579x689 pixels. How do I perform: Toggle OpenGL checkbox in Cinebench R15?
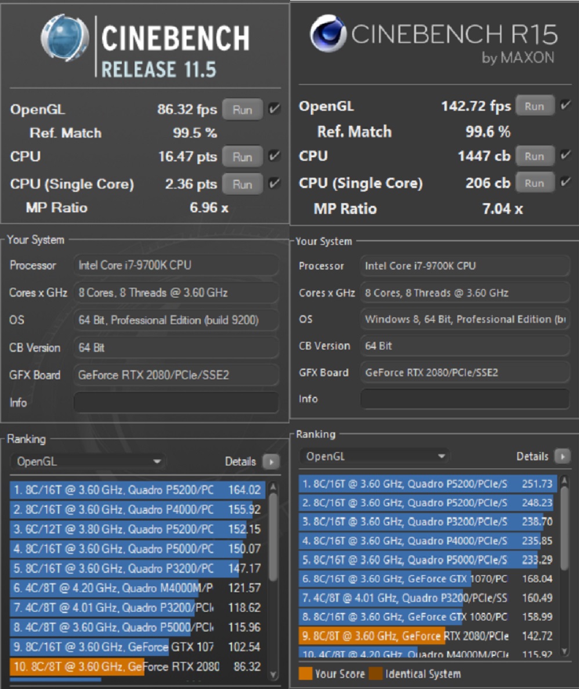[x=564, y=106]
